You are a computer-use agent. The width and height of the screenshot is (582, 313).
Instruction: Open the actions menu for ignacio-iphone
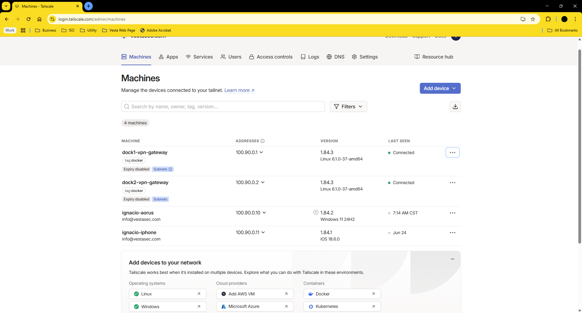tap(453, 233)
